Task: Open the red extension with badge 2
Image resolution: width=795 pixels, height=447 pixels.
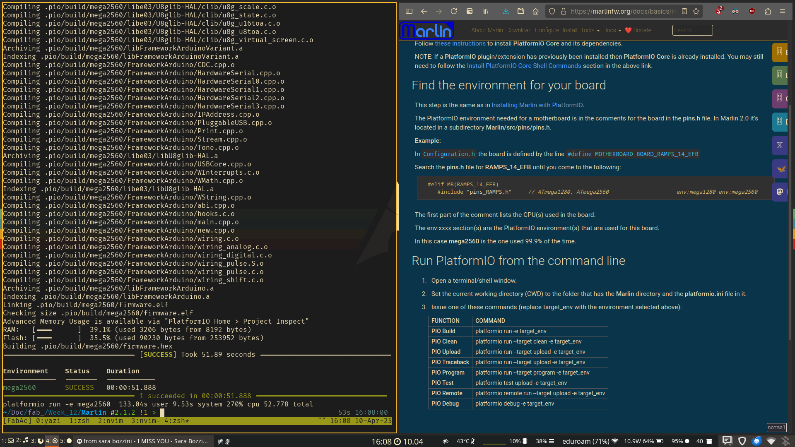Action: [719, 11]
